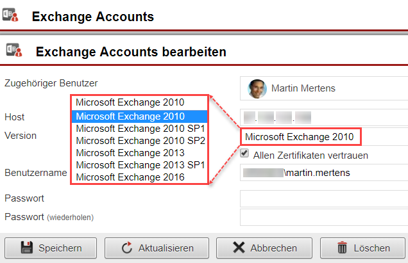
Task: Cancel editing with Abbrechen button
Action: (264, 248)
